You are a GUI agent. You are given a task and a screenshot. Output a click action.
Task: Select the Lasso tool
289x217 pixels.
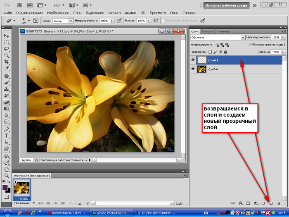click(7, 49)
